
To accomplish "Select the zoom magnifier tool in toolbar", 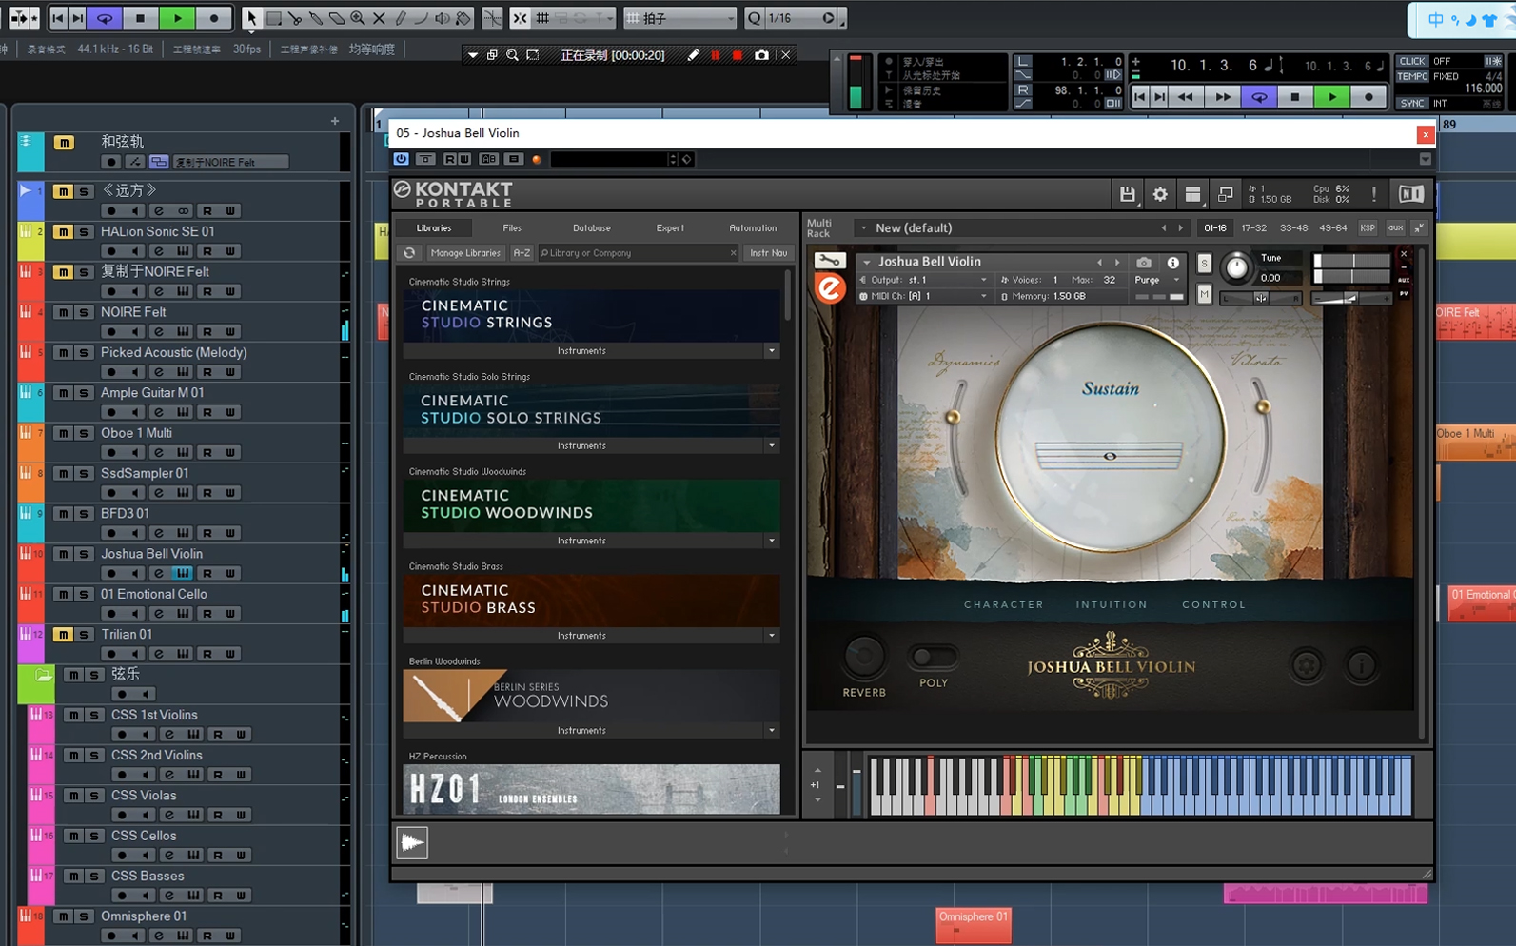I will [x=358, y=17].
